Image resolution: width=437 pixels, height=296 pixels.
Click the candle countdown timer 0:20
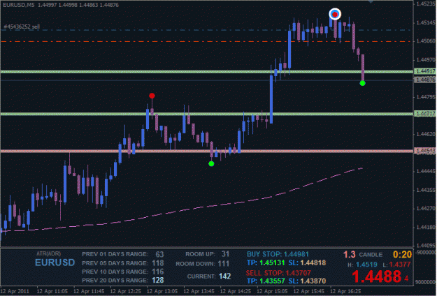[402, 254]
